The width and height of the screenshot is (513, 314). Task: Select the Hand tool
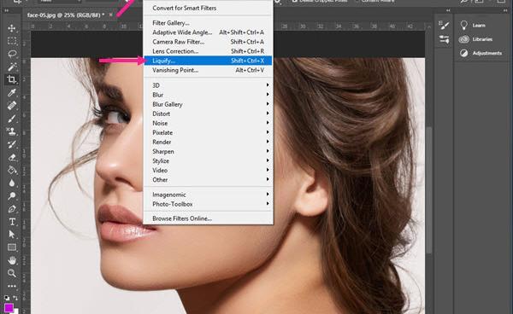[12, 260]
